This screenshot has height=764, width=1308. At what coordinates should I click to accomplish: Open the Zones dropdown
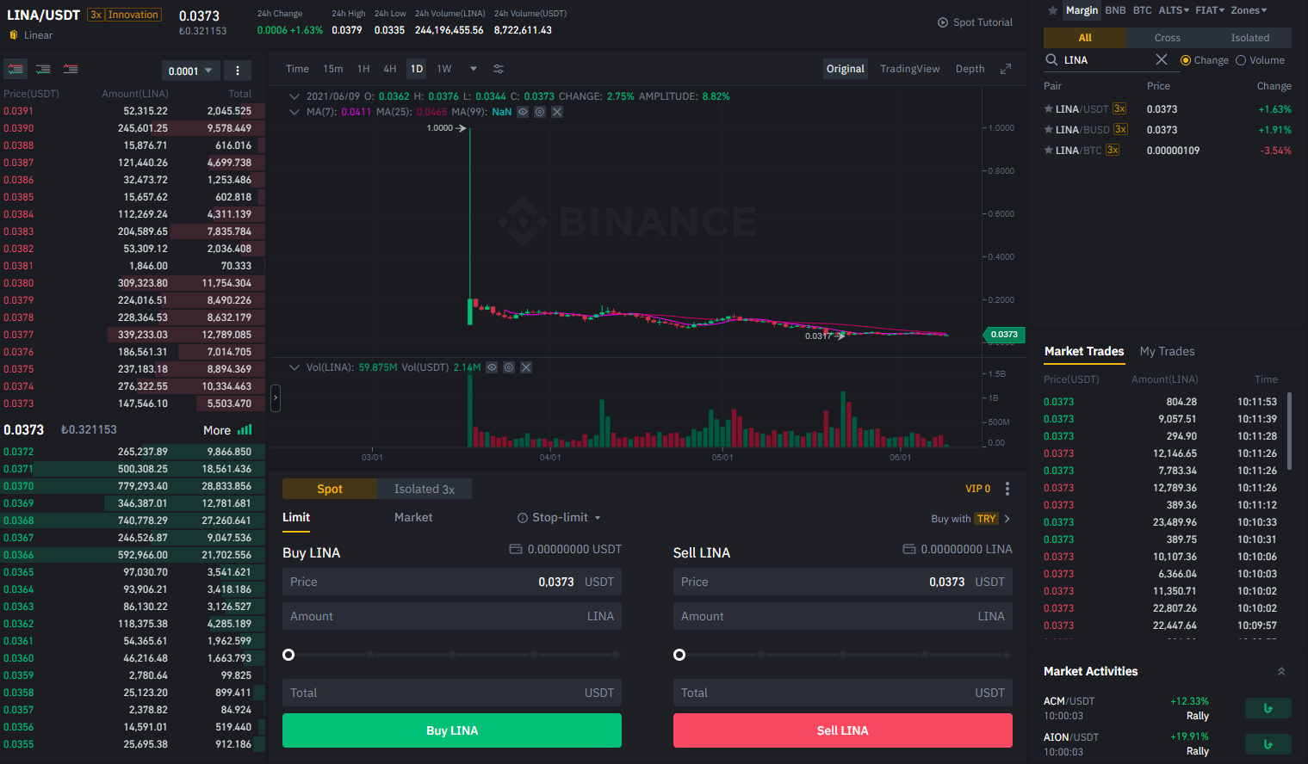coord(1249,10)
